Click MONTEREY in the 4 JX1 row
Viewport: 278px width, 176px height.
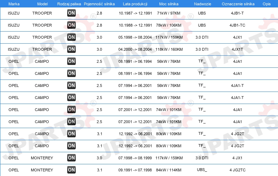(42, 158)
